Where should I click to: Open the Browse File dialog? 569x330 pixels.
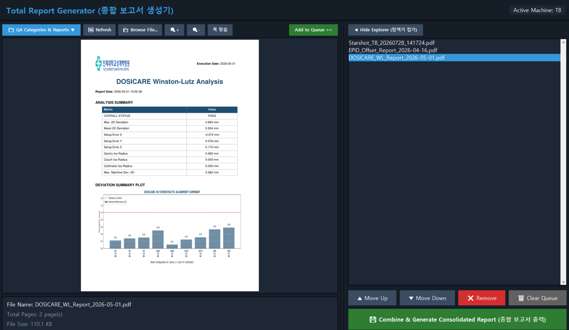pyautogui.click(x=140, y=30)
